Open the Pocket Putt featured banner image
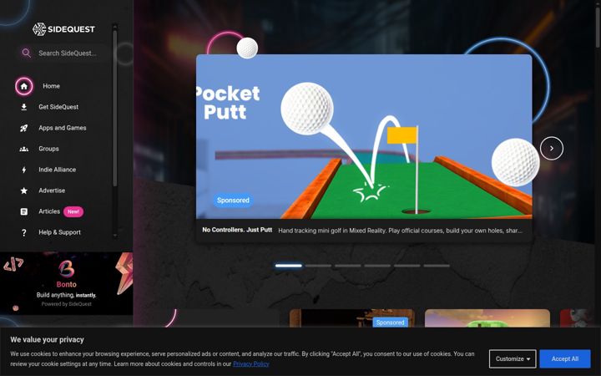 364,137
